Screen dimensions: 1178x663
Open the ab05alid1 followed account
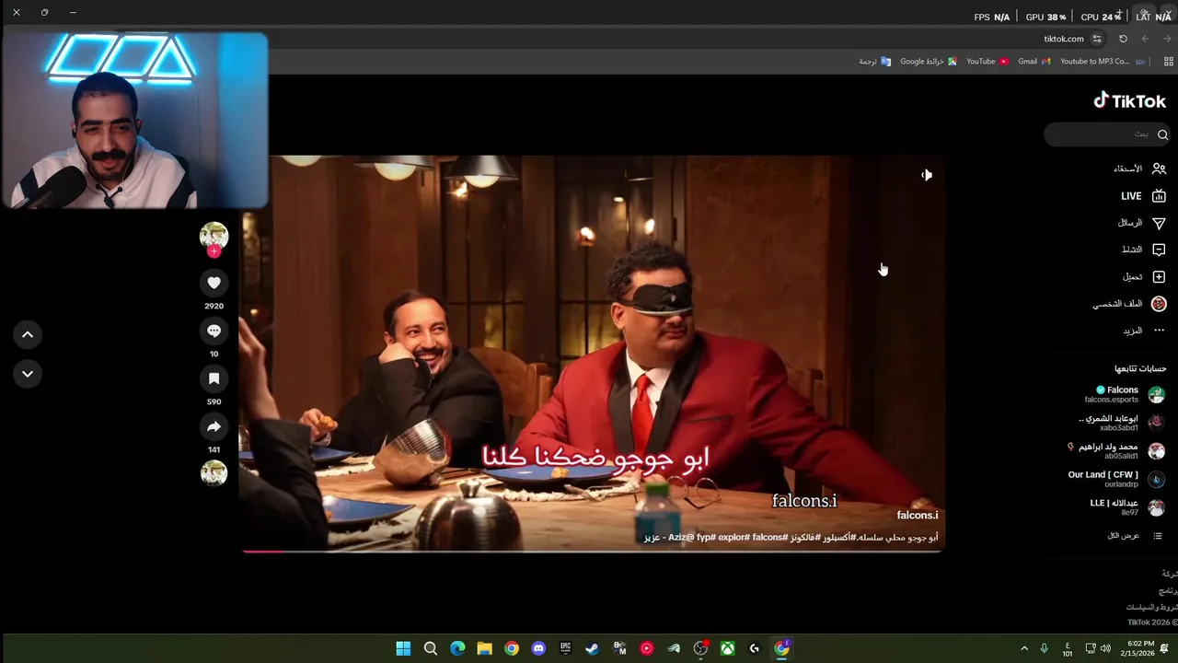pyautogui.click(x=1116, y=451)
